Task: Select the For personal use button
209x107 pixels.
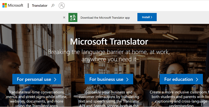Action: coord(37,79)
